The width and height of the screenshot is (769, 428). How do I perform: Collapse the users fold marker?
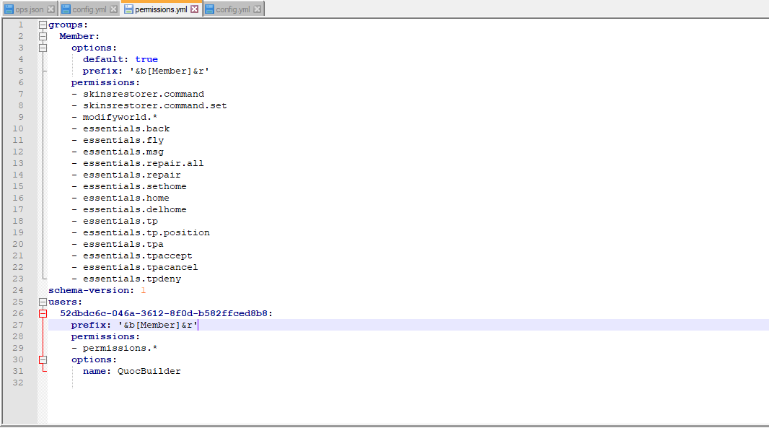(x=43, y=302)
